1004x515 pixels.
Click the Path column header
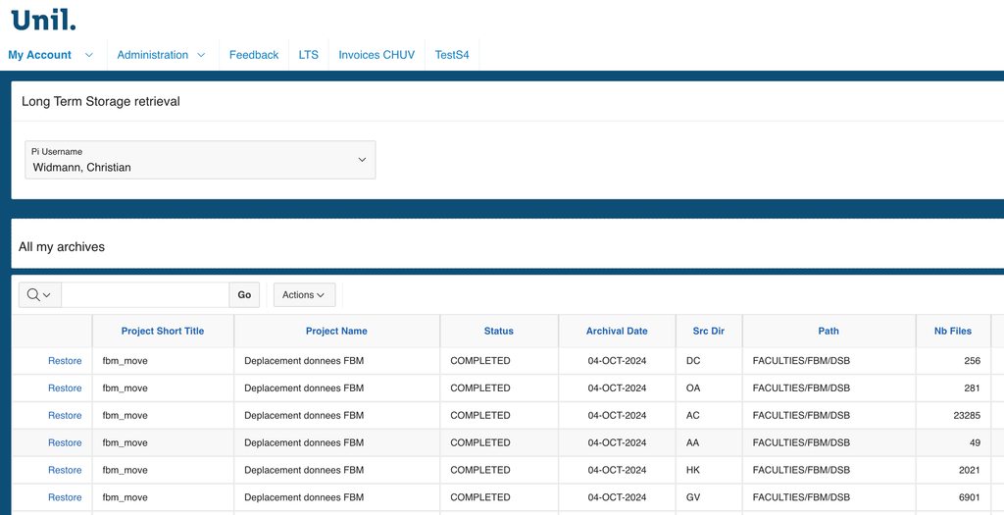click(828, 332)
